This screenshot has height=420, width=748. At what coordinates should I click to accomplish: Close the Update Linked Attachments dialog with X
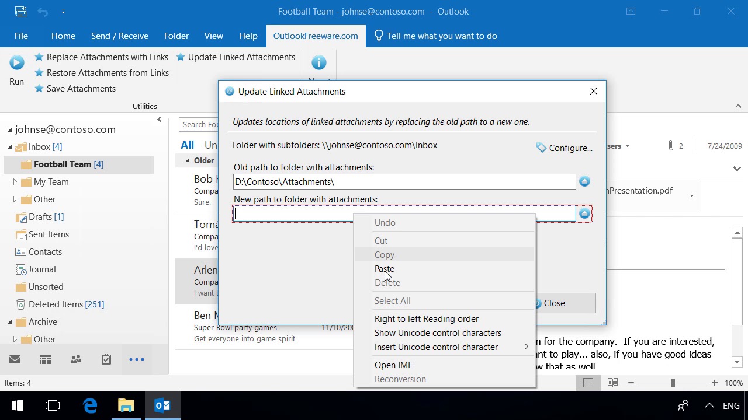[x=594, y=92]
